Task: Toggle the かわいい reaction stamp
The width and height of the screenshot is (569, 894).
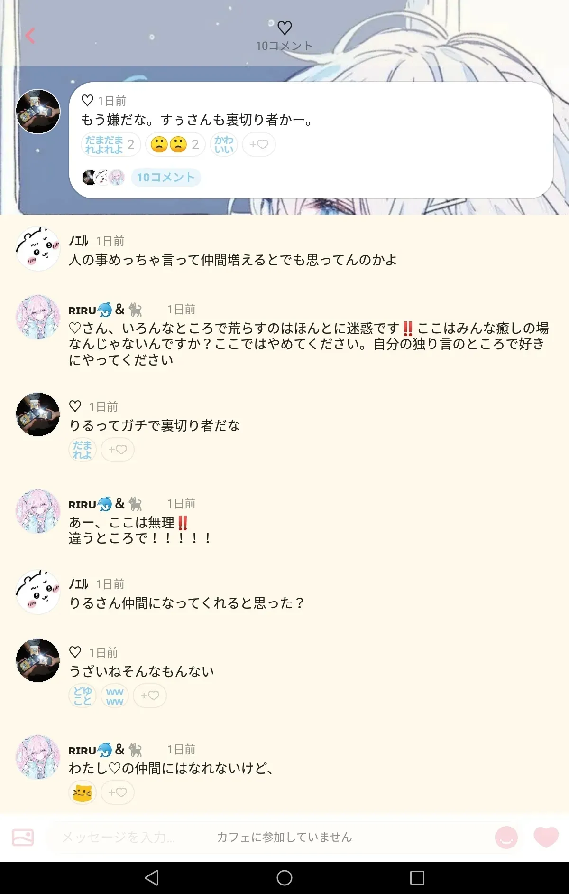Action: (x=224, y=144)
